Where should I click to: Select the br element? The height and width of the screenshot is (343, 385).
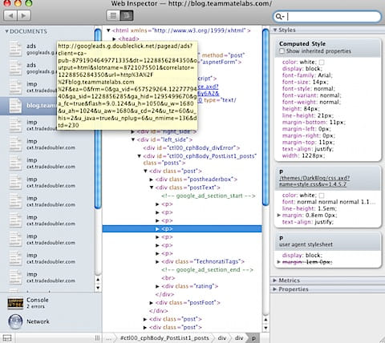point(168,278)
